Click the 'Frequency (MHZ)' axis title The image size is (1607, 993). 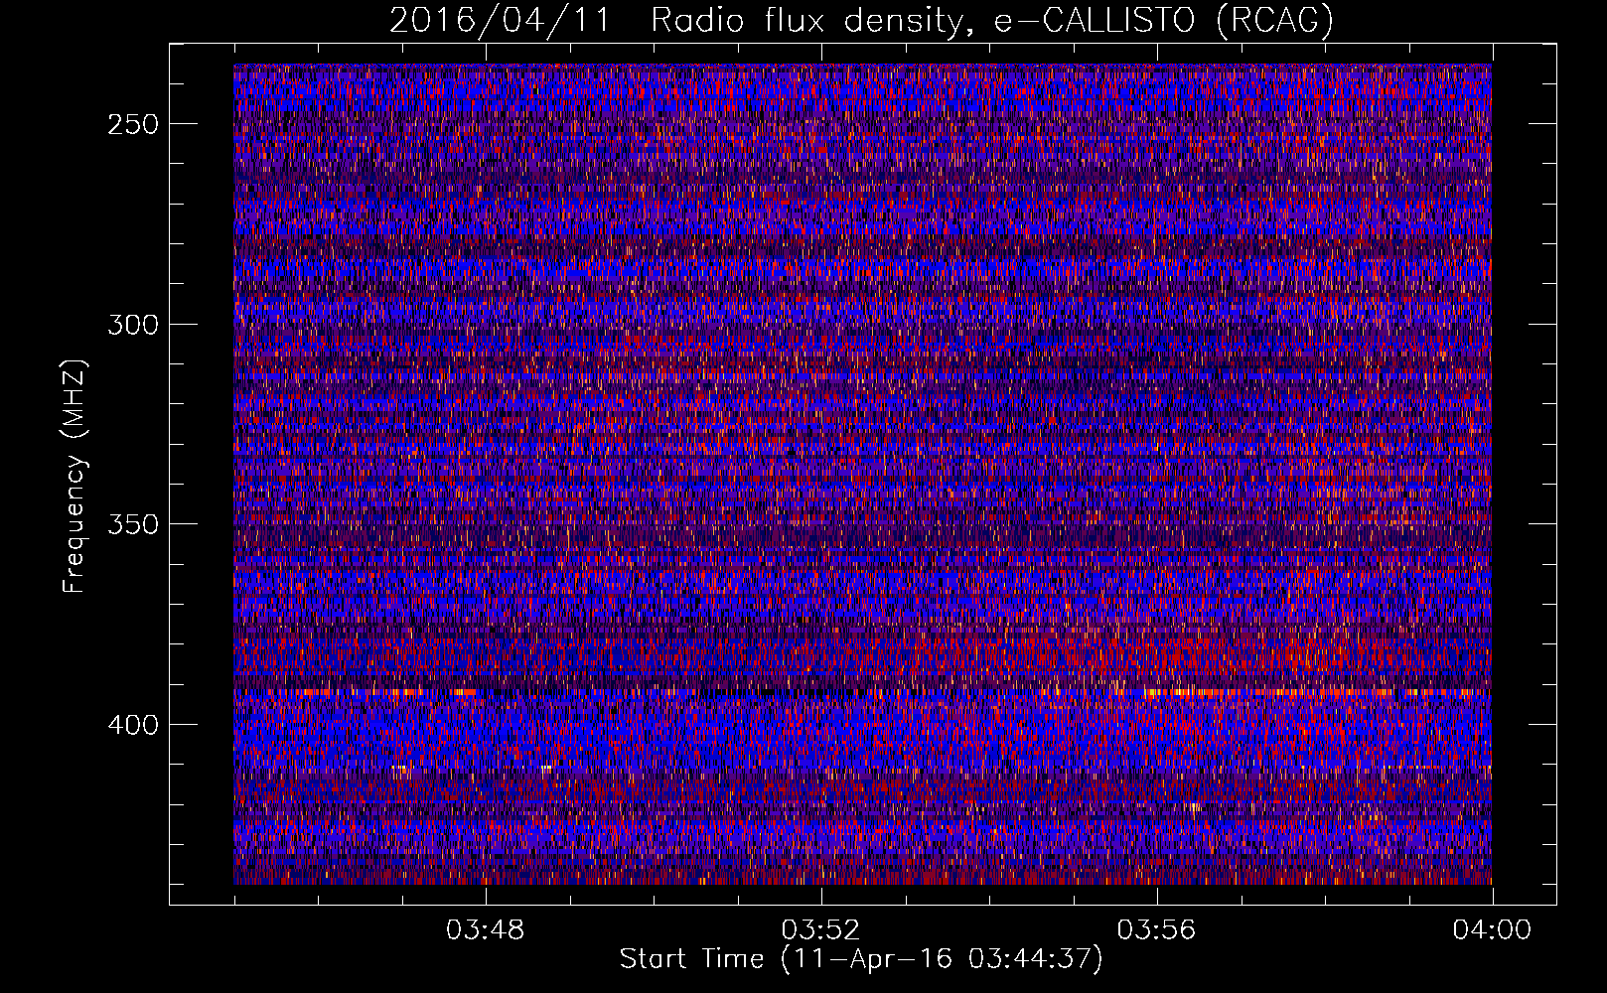coord(75,476)
